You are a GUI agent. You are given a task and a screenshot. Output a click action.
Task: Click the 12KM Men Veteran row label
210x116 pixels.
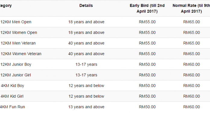(18, 43)
